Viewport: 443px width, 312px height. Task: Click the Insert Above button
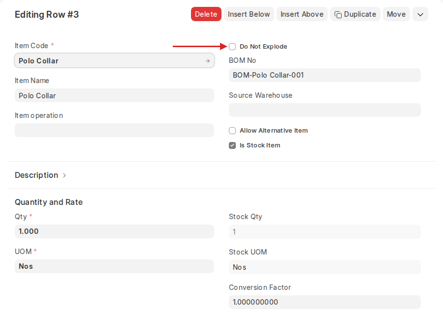302,14
